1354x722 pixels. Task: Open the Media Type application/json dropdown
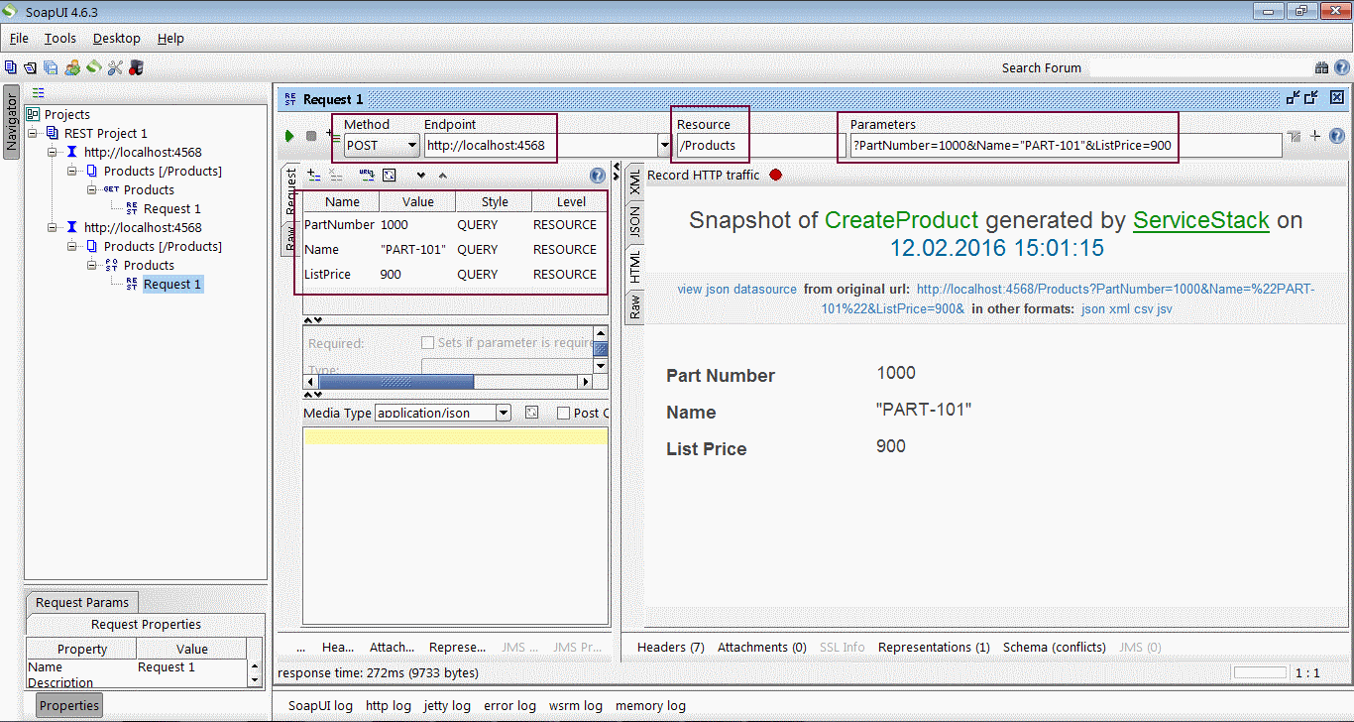pyautogui.click(x=504, y=413)
